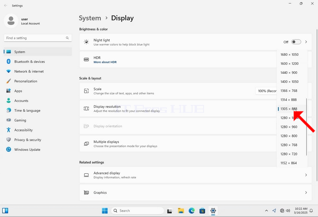Go to Apps settings
The height and width of the screenshot is (217, 318).
coord(38,91)
